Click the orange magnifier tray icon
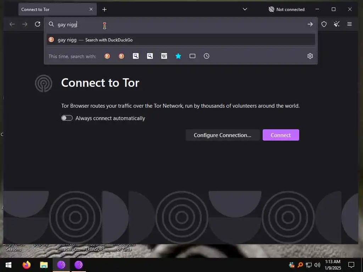Viewport: 363px width, 272px height. pyautogui.click(x=300, y=265)
